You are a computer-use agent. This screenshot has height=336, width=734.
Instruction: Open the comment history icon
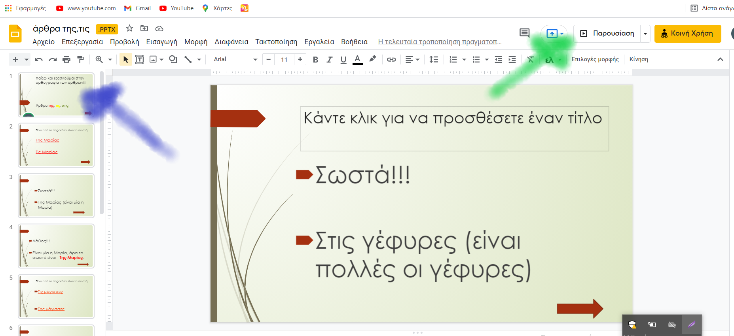[x=524, y=33]
